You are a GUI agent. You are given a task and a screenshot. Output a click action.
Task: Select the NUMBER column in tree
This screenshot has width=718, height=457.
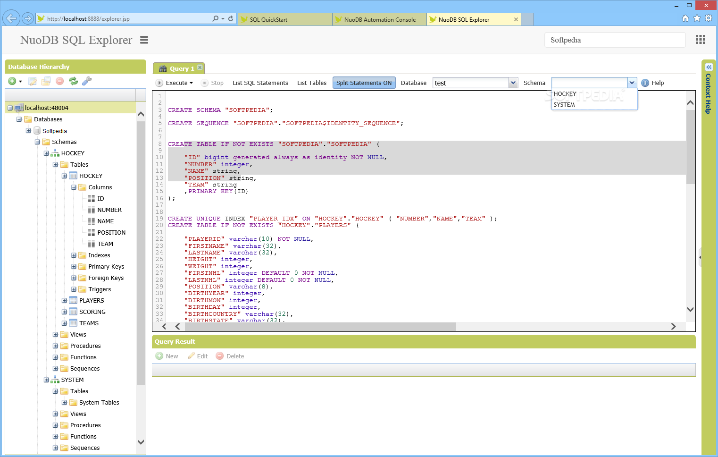tap(109, 210)
